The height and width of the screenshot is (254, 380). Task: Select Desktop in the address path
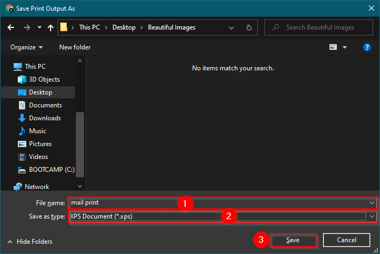pyautogui.click(x=124, y=27)
